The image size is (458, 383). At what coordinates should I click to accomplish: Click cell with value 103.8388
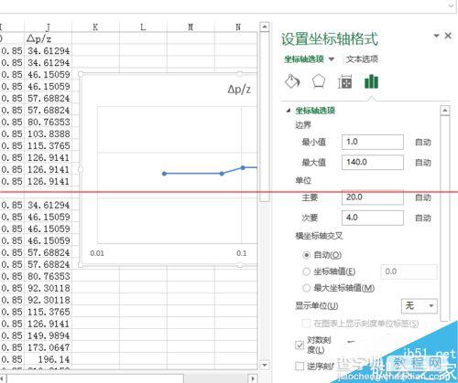click(x=48, y=133)
